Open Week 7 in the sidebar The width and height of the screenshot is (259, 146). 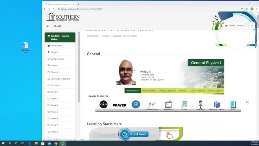point(60,125)
